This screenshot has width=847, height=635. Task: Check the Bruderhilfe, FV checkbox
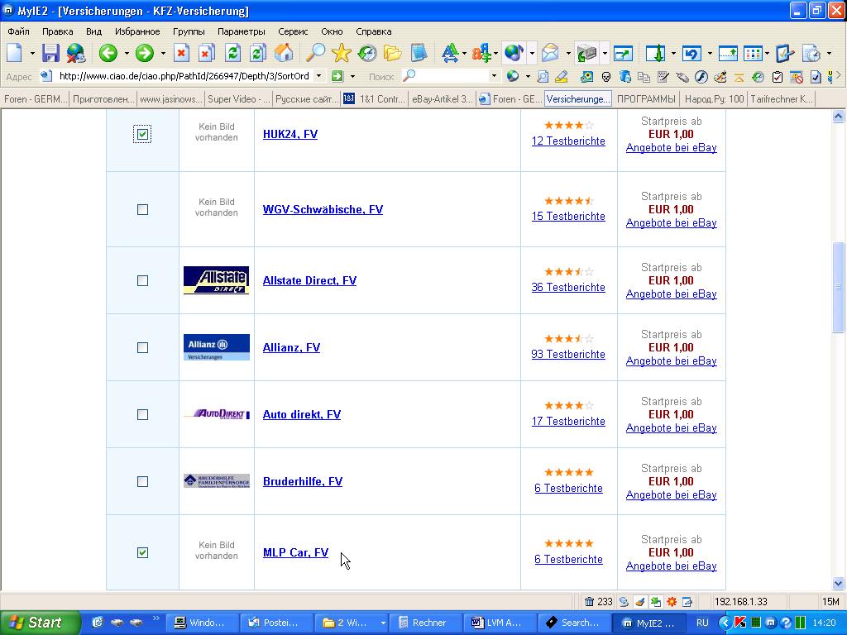(x=142, y=482)
